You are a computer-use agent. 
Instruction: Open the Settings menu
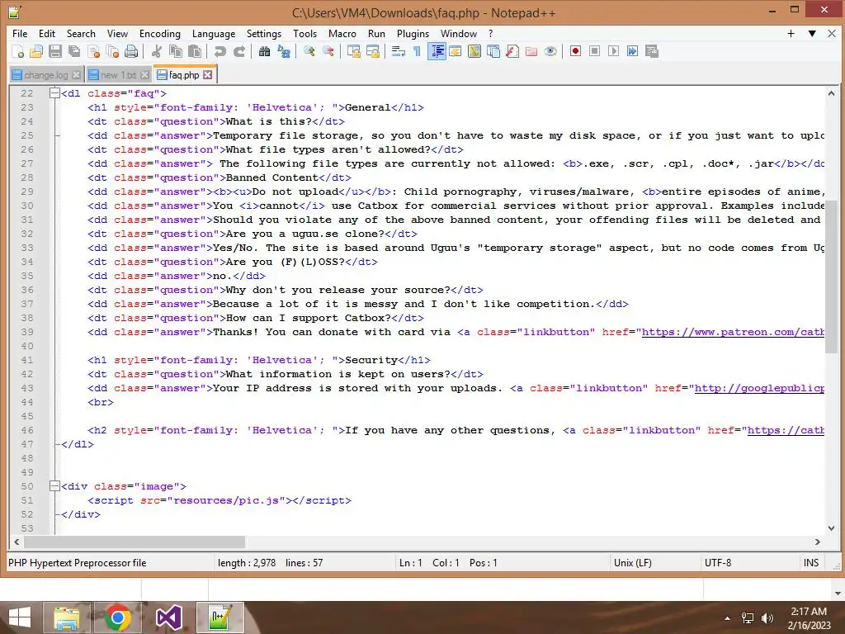point(264,33)
